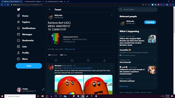Click the address bar URL
This screenshot has height=98, width=175.
(28, 5)
